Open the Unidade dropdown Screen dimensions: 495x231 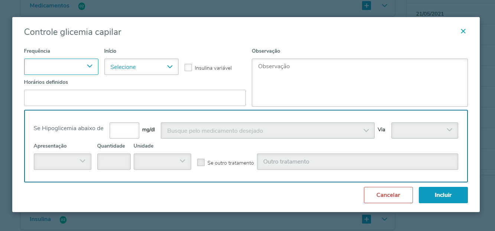162,162
